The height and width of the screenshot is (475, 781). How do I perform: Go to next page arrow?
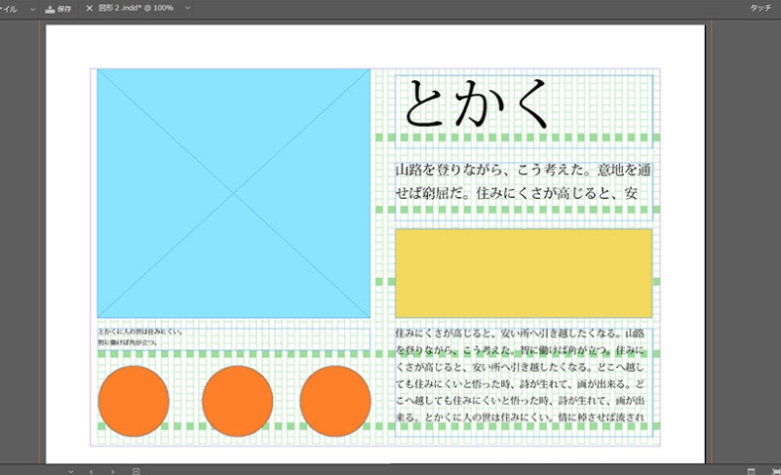click(113, 471)
